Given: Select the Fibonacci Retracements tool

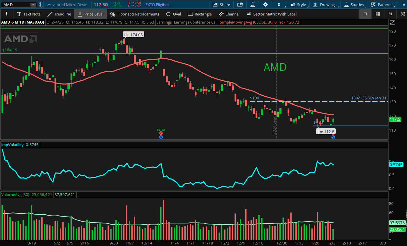Looking at the screenshot, I should [135, 14].
